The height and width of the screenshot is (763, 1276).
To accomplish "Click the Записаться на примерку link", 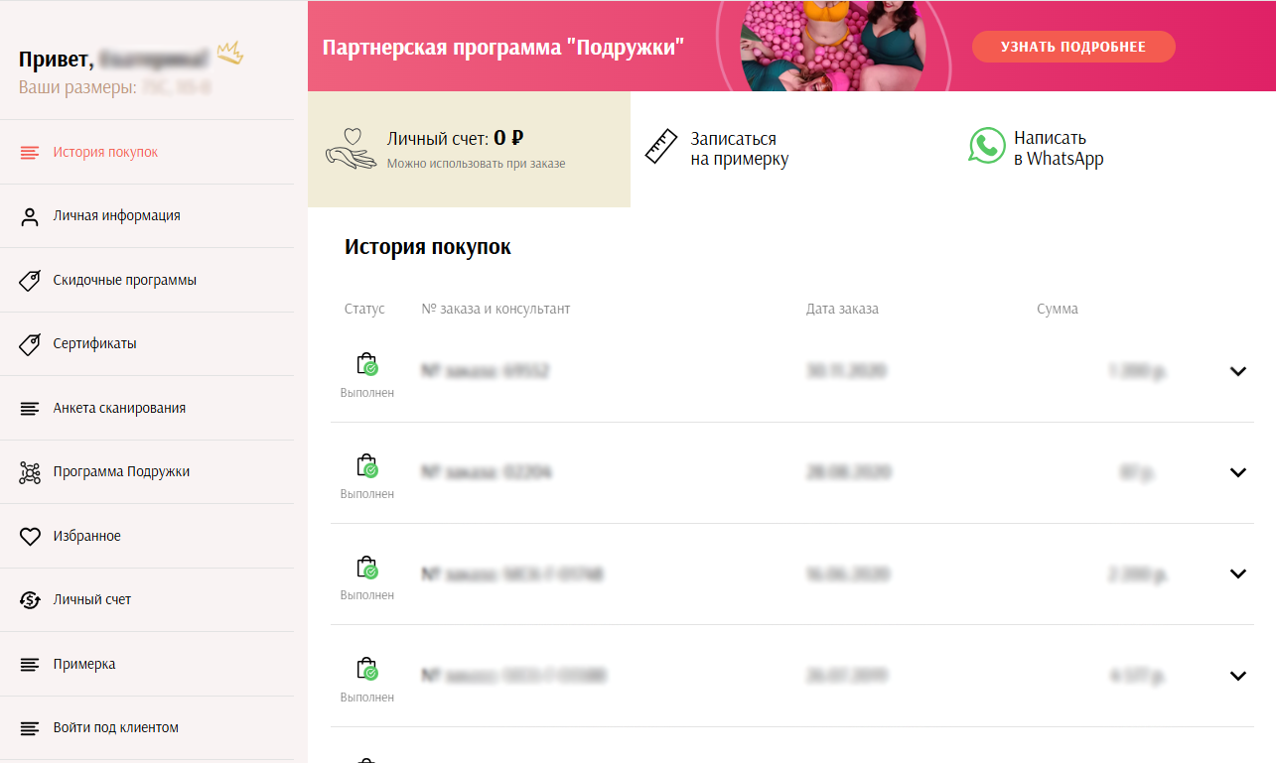I will click(739, 149).
